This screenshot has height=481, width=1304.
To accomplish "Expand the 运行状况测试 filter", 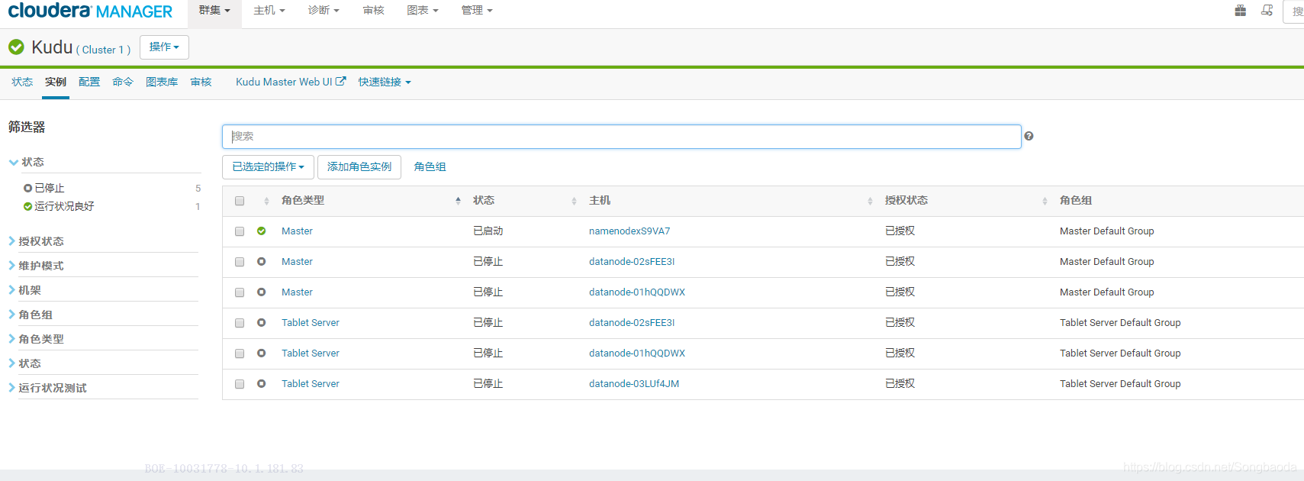I will 47,388.
